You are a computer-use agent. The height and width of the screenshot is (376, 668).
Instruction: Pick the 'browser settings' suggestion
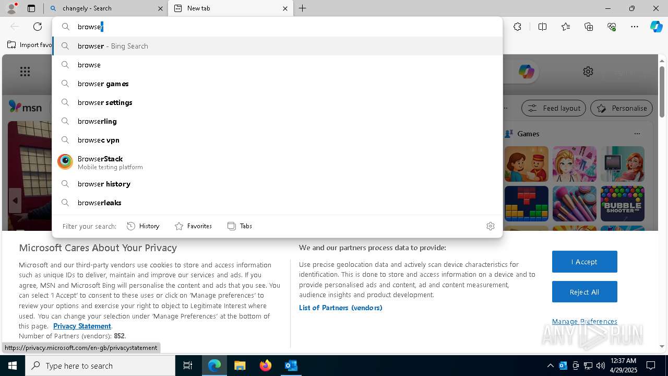click(x=277, y=102)
